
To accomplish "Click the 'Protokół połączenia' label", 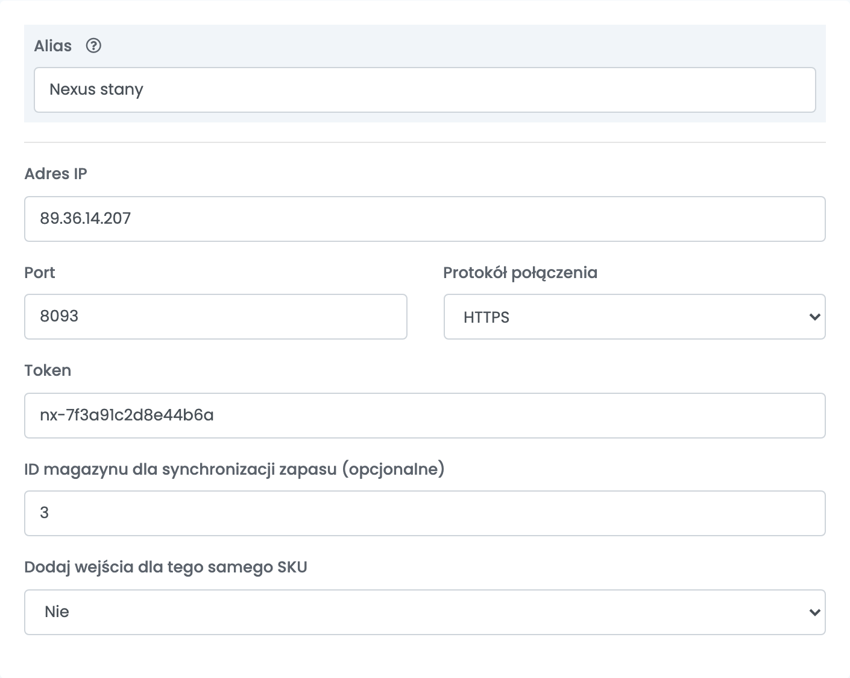I will pyautogui.click(x=520, y=273).
